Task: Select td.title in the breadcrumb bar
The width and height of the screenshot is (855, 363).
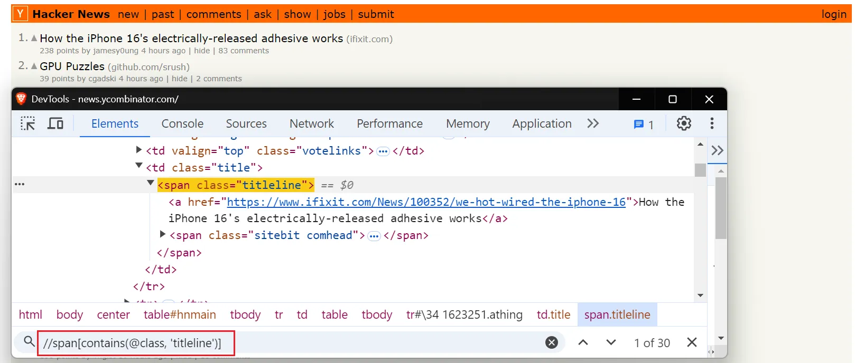Action: click(553, 314)
